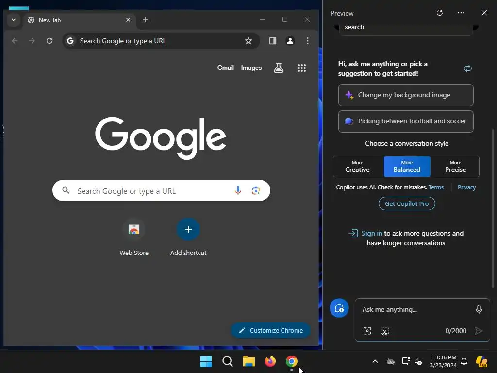Reload the Chrome page

coord(50,41)
